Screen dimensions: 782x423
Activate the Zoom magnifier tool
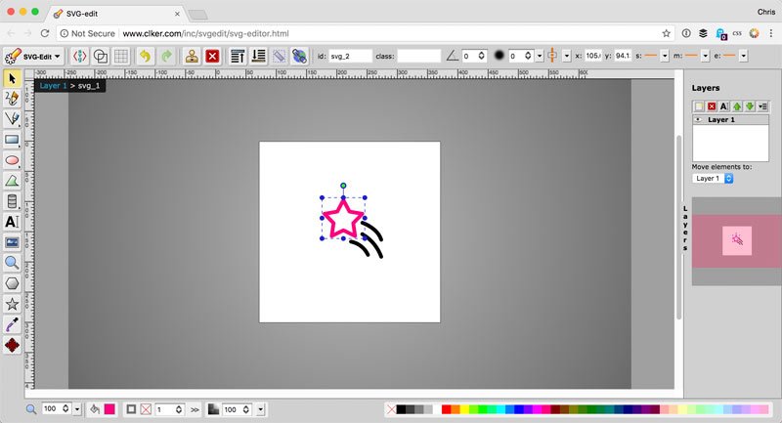tap(12, 263)
